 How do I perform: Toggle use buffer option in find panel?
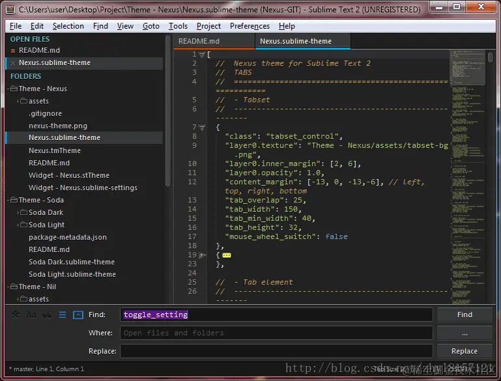78,315
